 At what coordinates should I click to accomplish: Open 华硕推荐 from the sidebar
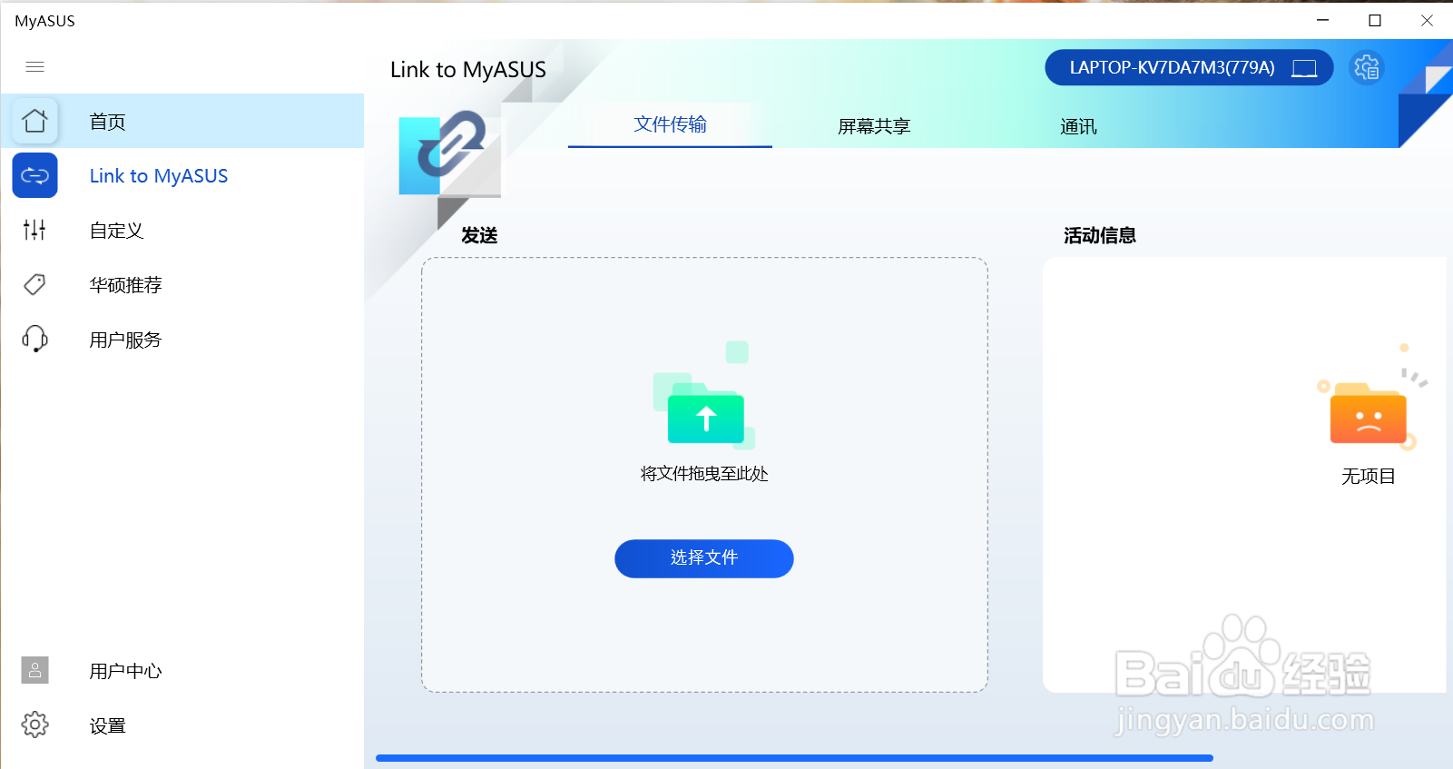pos(182,284)
